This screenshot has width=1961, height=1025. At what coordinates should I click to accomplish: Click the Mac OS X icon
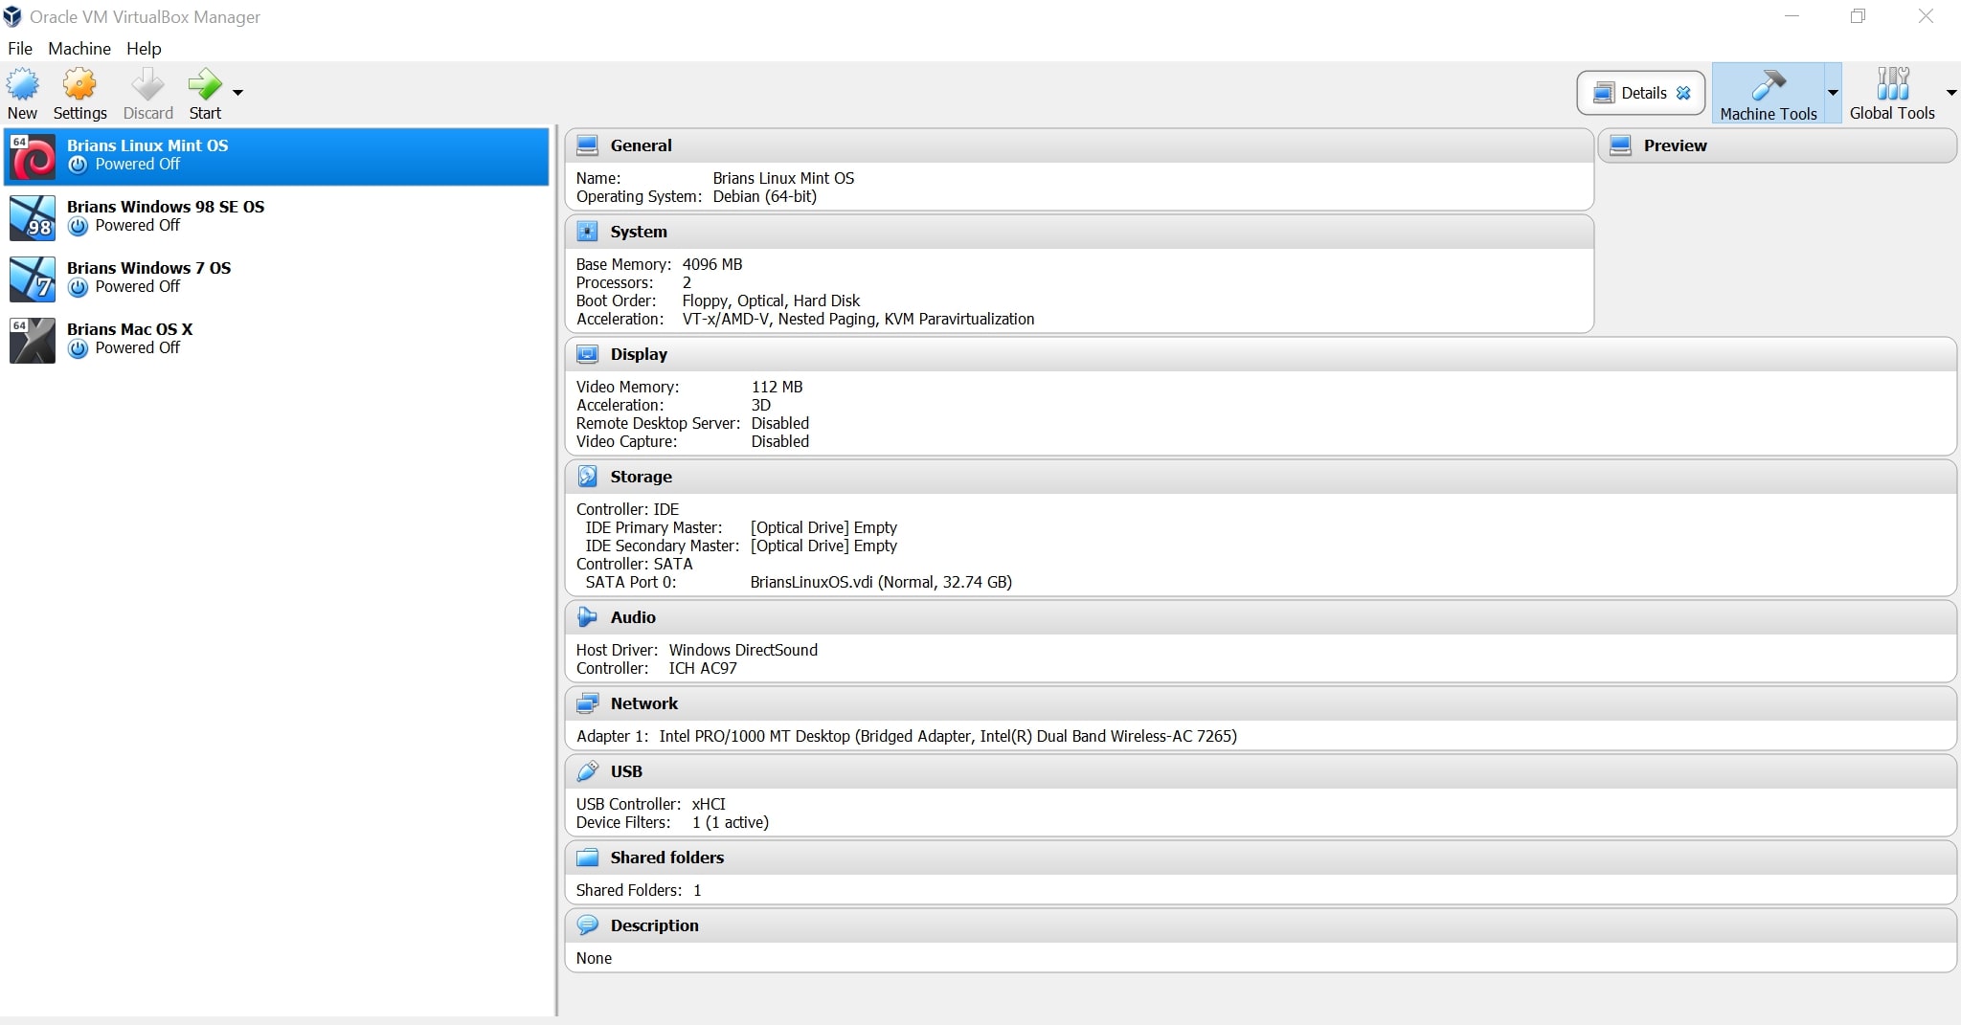point(33,341)
